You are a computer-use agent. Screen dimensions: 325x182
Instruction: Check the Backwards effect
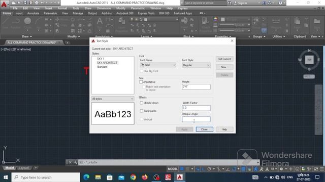(x=142, y=111)
